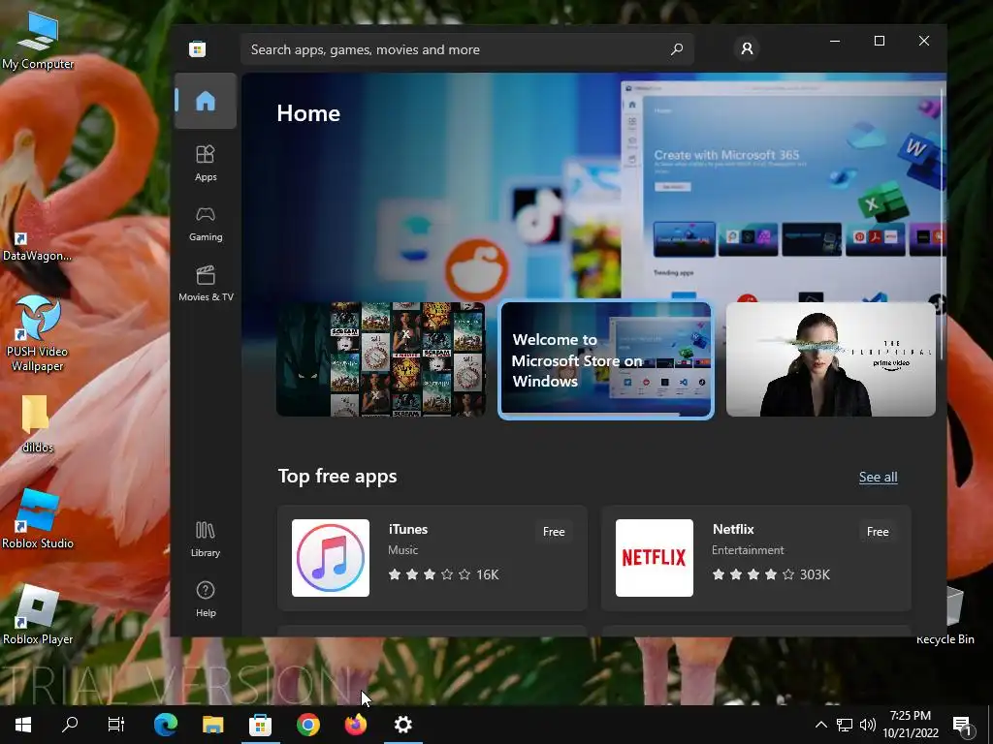Click the Microsoft Store logo icon
Image resolution: width=993 pixels, height=744 pixels.
pos(197,48)
